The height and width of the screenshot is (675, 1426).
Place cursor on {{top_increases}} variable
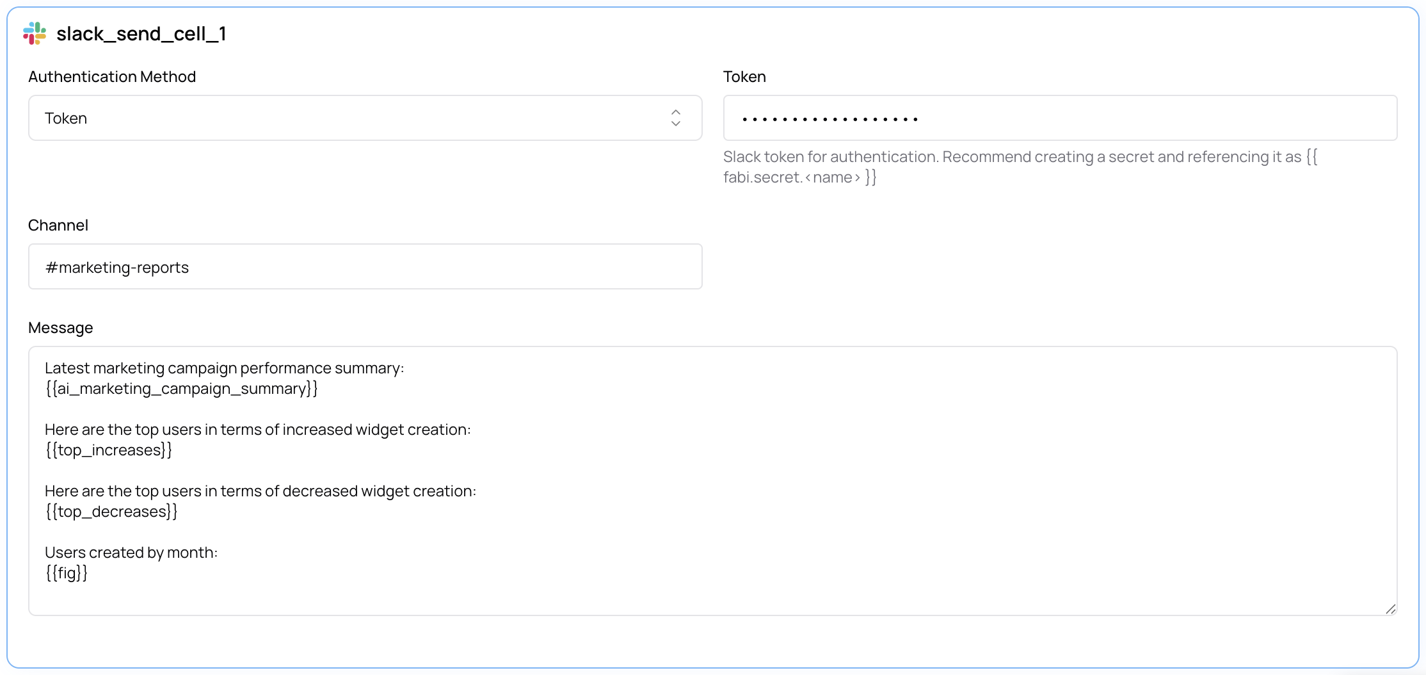pyautogui.click(x=108, y=450)
